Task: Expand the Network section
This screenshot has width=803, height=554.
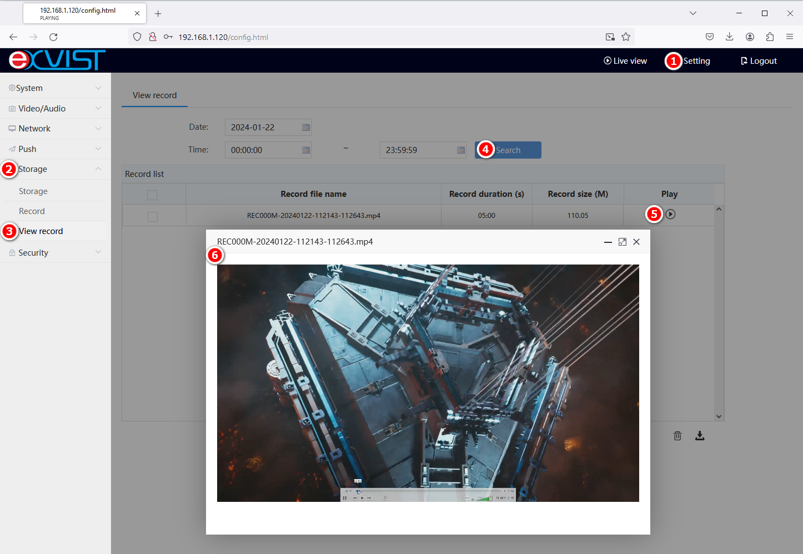Action: coord(56,129)
